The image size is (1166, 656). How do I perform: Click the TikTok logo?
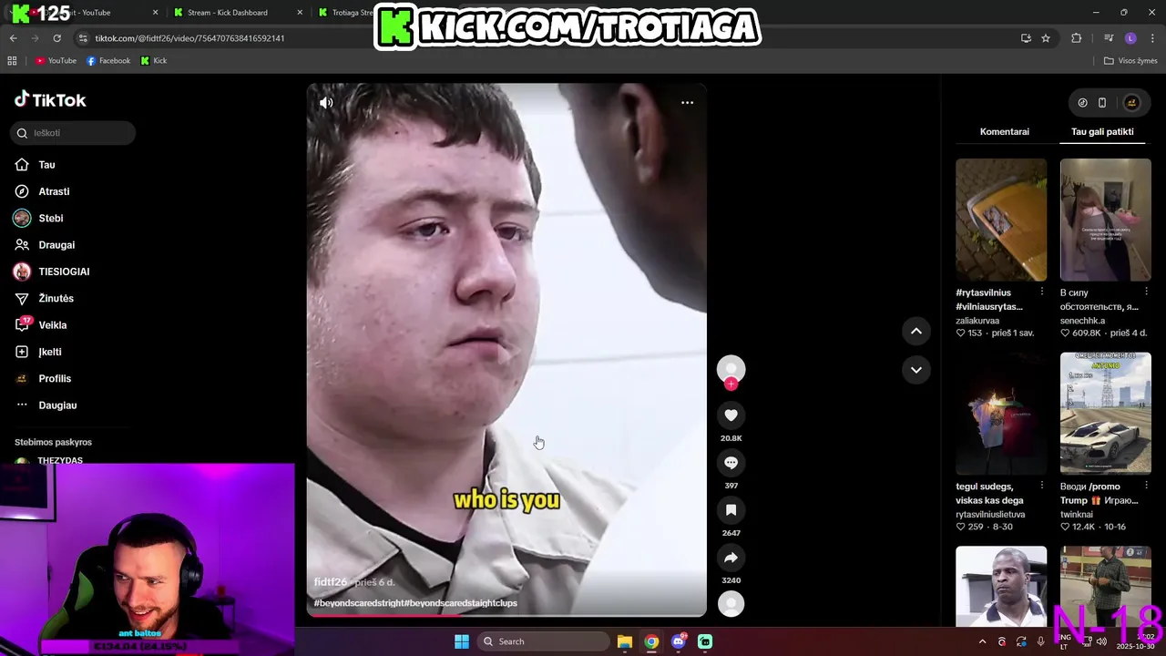click(x=50, y=100)
